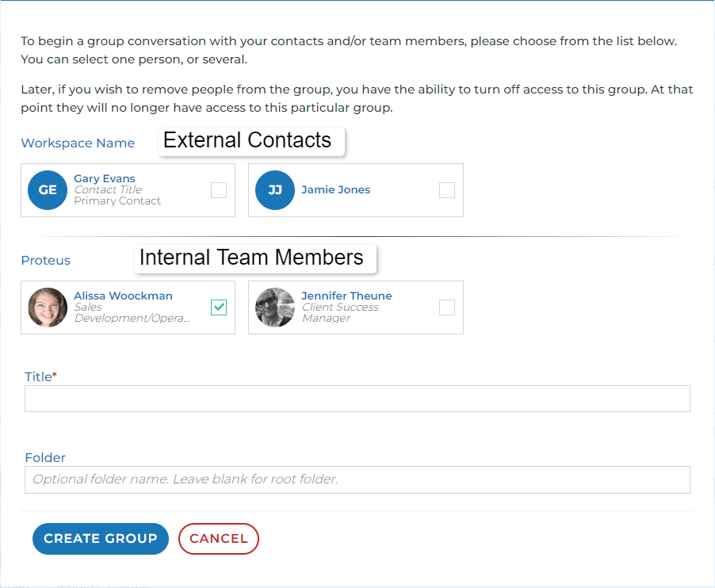Click Jamie Jones JJ avatar icon
This screenshot has height=588, width=715.
tap(275, 190)
